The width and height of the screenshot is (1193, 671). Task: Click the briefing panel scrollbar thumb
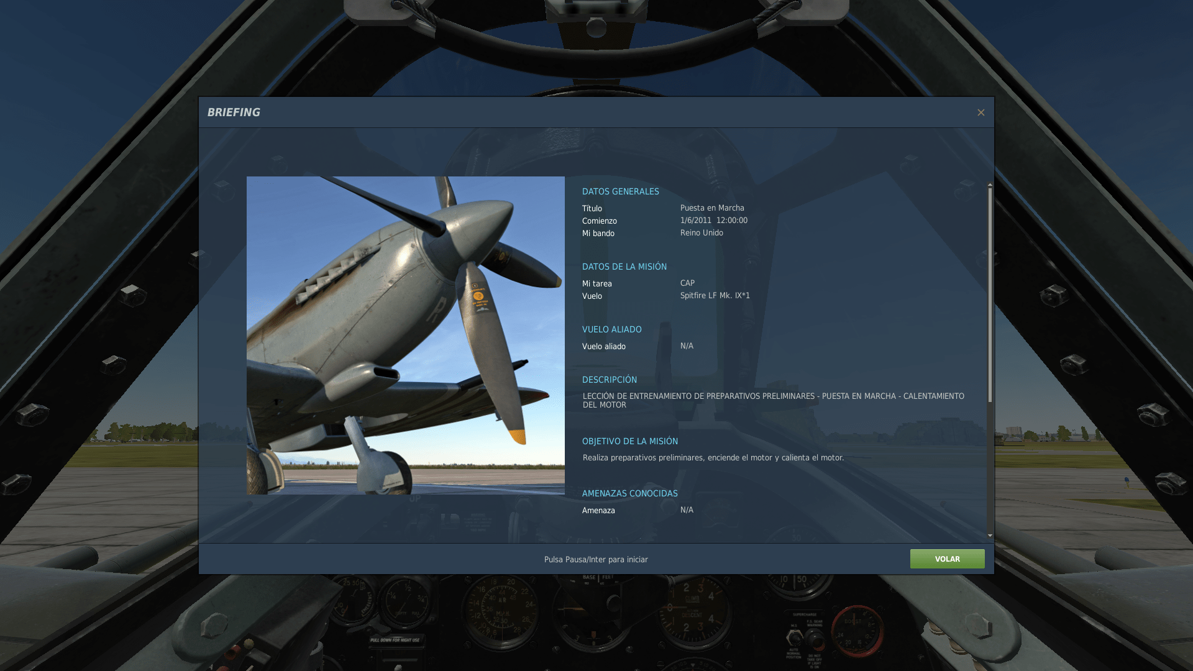pos(990,294)
